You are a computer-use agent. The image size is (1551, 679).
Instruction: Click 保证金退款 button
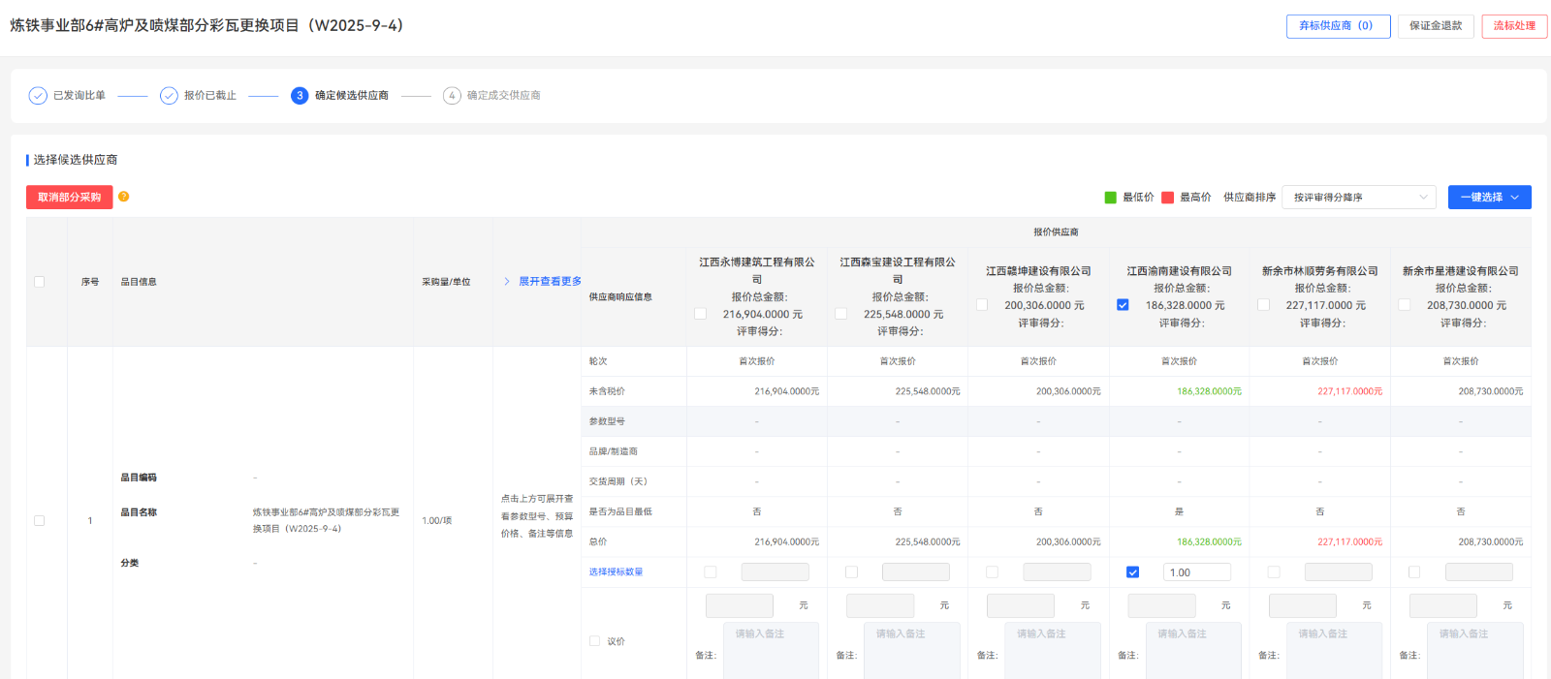tap(1436, 26)
